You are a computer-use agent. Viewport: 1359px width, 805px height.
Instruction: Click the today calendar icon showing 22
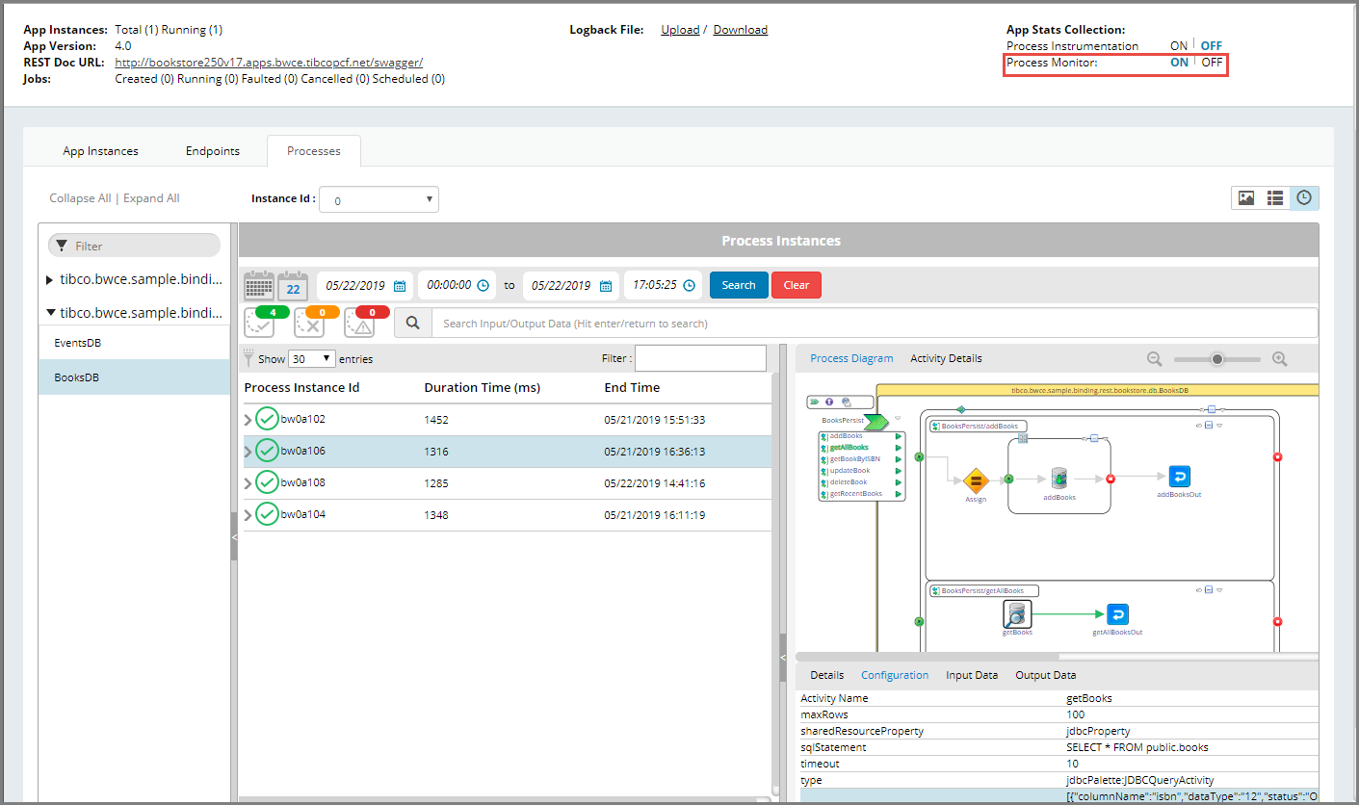point(293,286)
